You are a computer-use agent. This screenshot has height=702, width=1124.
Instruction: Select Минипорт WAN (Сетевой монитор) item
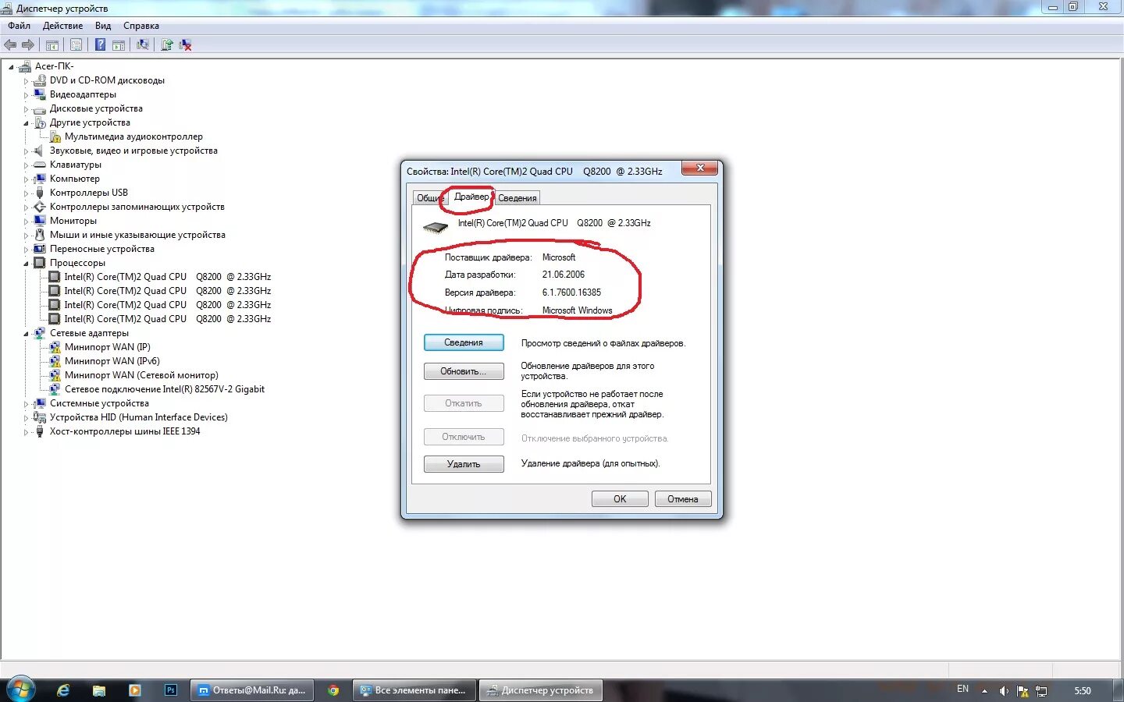point(141,375)
